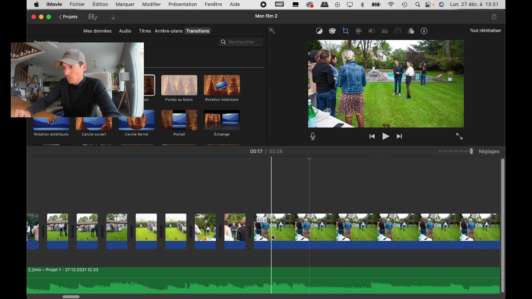This screenshot has height=299, width=532.
Task: Click the WD menu bar icon
Action: tap(280, 5)
